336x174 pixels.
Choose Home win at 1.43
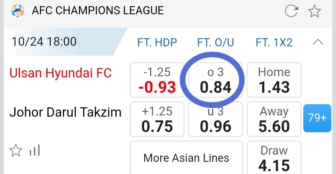(274, 80)
